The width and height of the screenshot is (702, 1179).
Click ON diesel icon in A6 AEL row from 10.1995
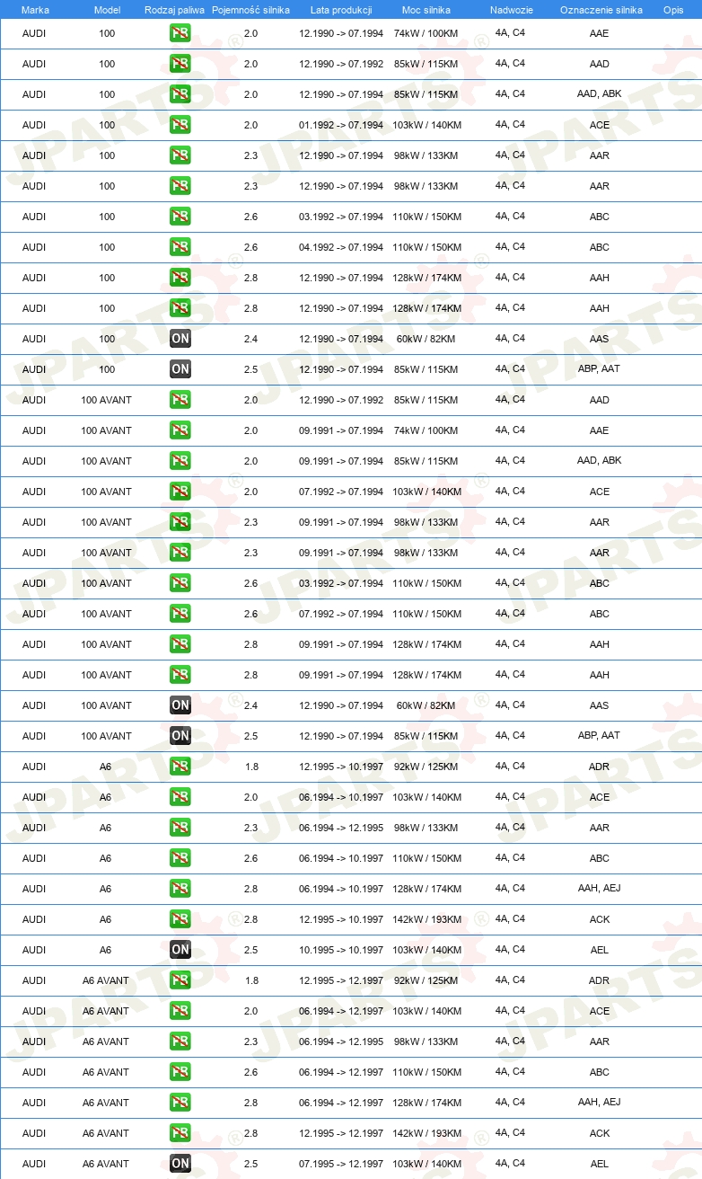[x=180, y=950]
